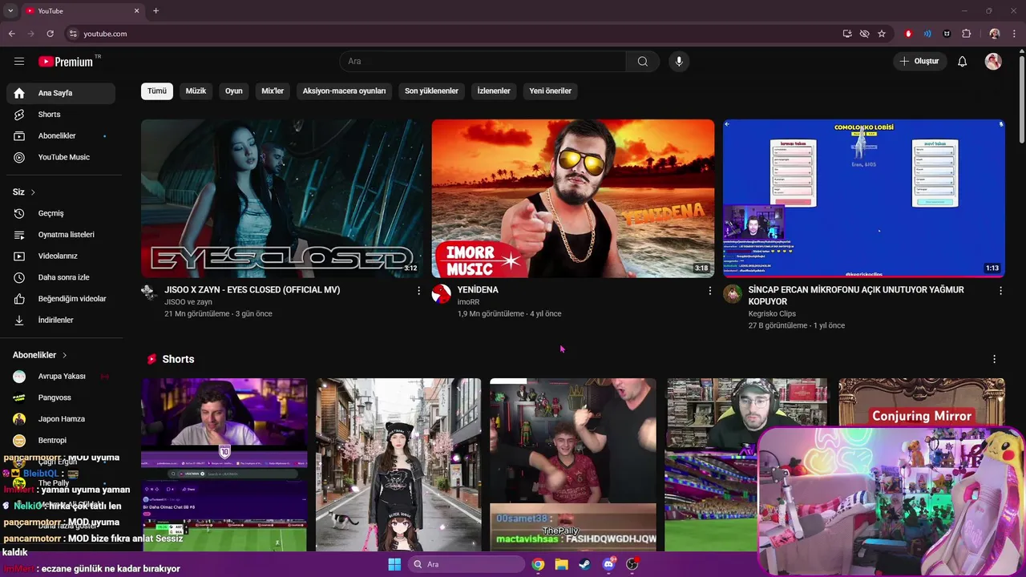Start voice search with the microphone
Viewport: 1026px width, 577px height.
pos(679,62)
